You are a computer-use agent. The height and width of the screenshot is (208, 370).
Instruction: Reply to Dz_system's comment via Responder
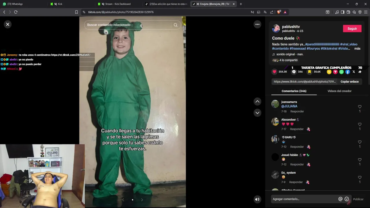[296, 182]
